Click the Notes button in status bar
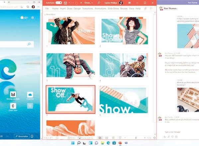 click(71, 138)
